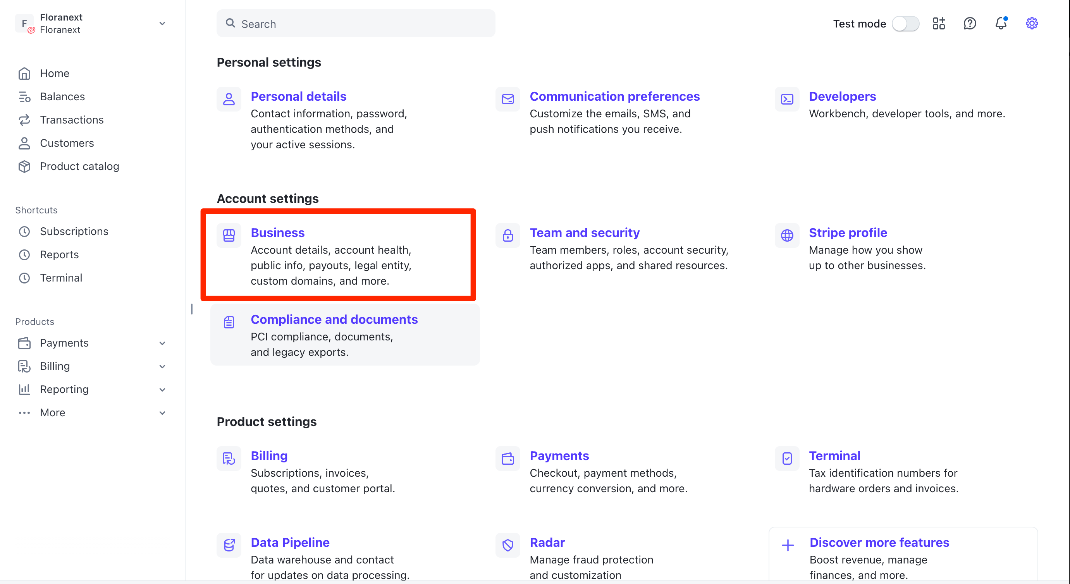
Task: Click the Data Pipeline icon
Action: [x=229, y=544]
